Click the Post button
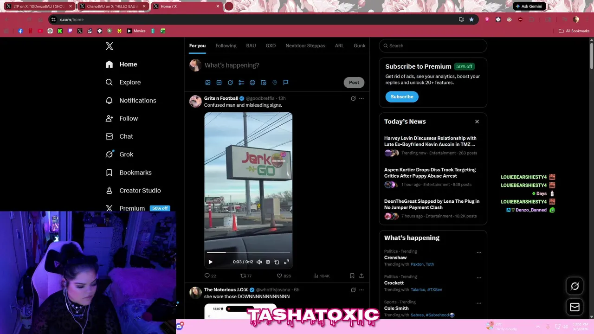The height and width of the screenshot is (334, 594). [x=354, y=83]
